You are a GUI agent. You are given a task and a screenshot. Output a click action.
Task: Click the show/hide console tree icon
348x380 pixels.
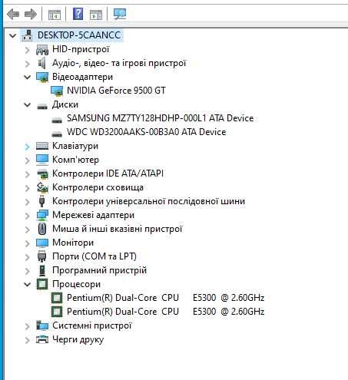pos(55,15)
